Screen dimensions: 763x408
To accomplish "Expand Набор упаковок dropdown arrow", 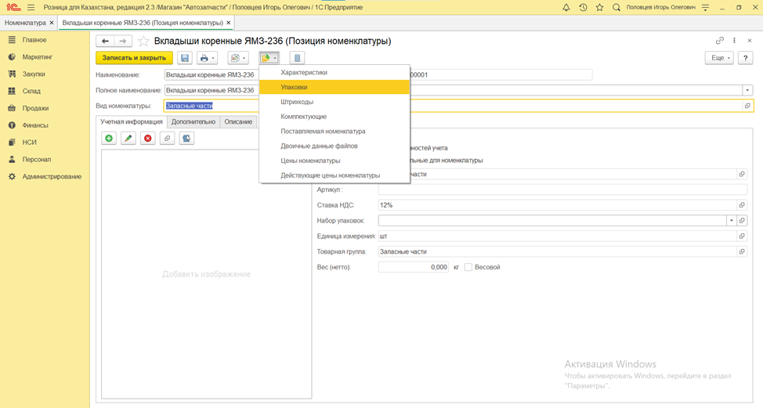I will (x=732, y=221).
